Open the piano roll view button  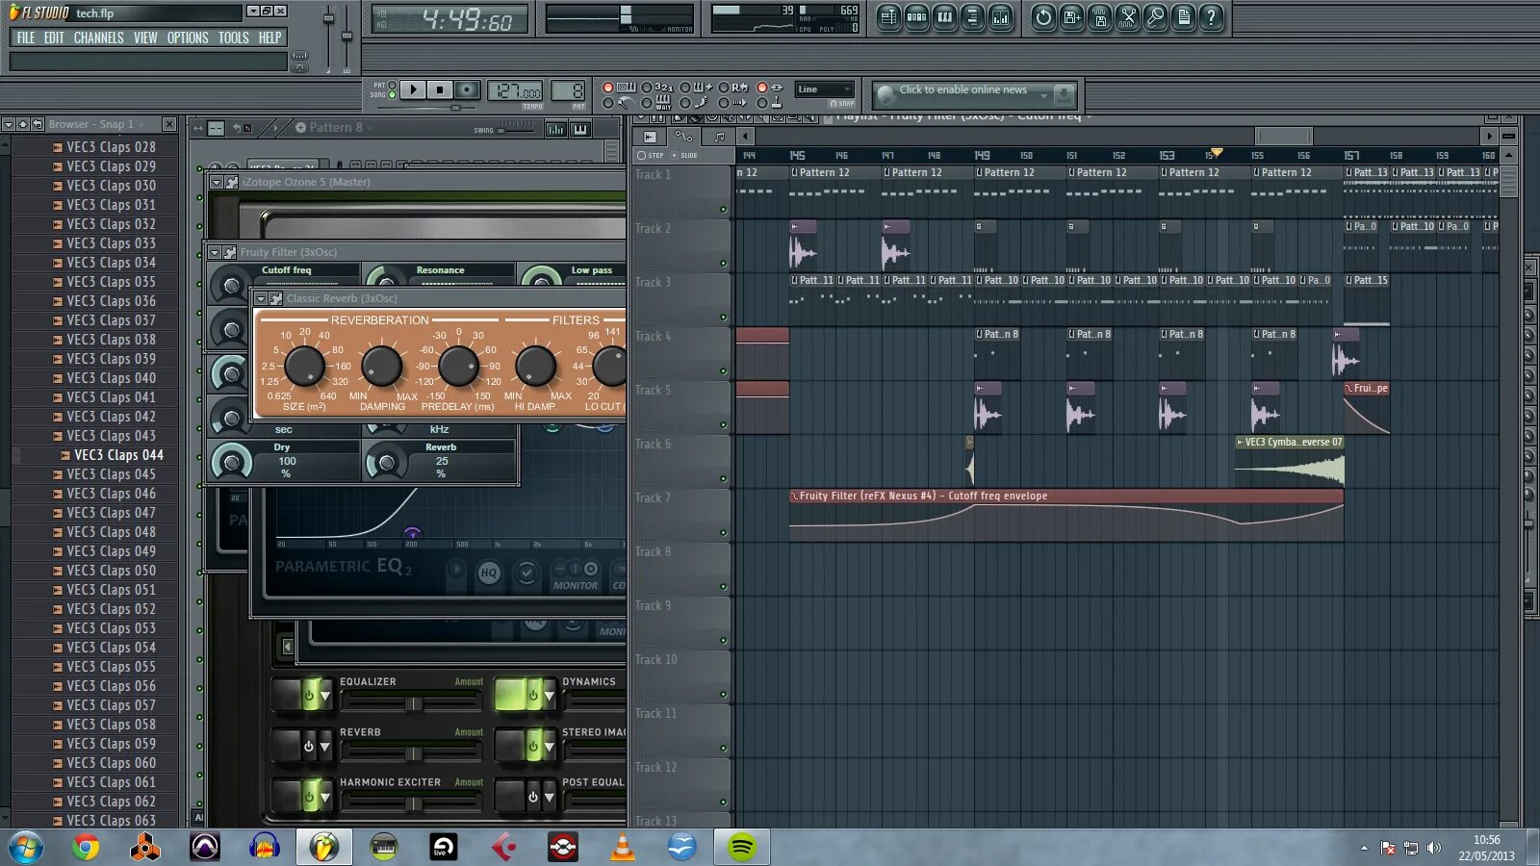[x=944, y=16]
